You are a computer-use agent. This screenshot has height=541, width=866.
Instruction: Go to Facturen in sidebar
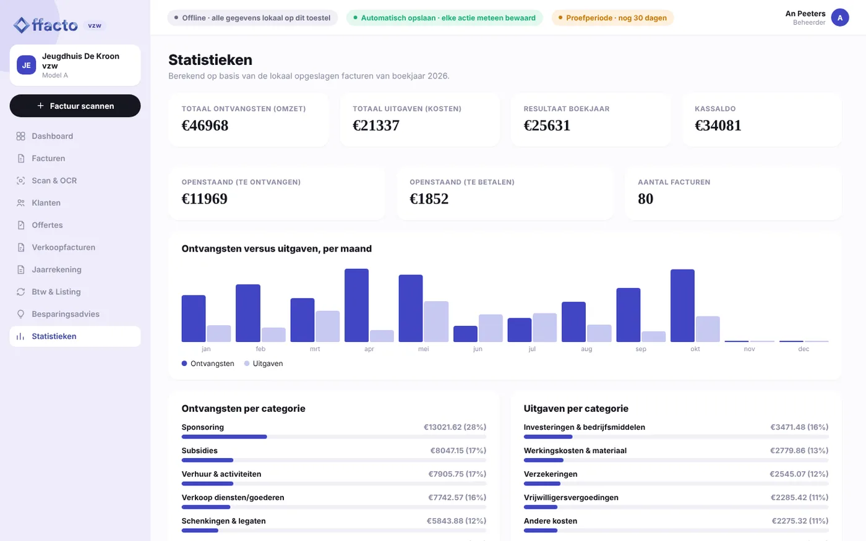click(x=75, y=158)
